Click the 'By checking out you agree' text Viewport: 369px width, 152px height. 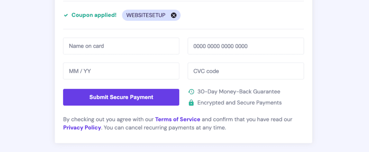[108, 119]
